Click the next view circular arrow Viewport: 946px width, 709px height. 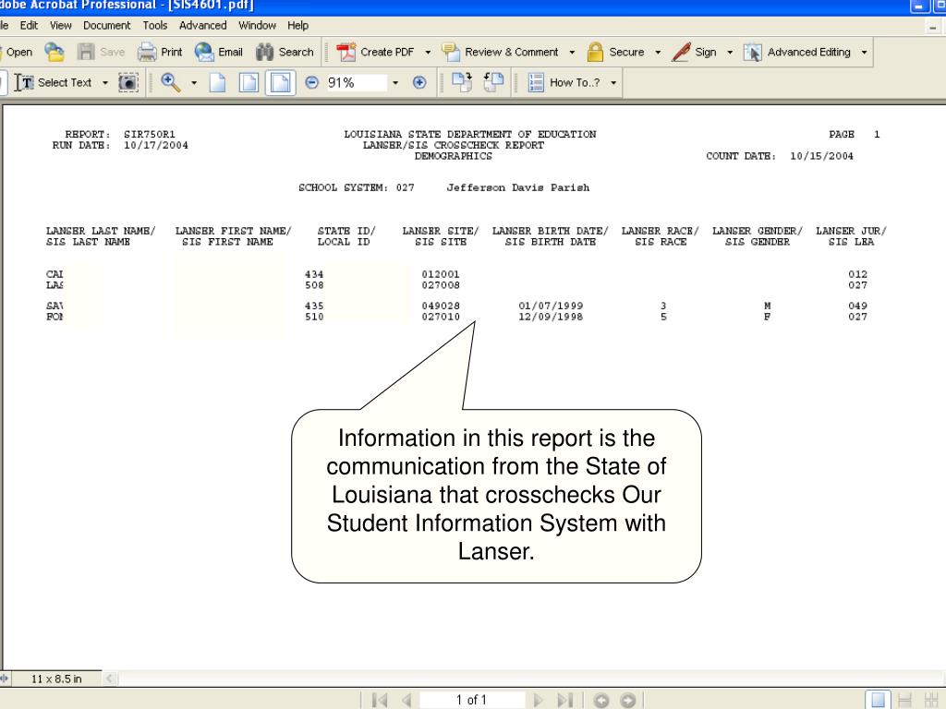click(x=628, y=700)
